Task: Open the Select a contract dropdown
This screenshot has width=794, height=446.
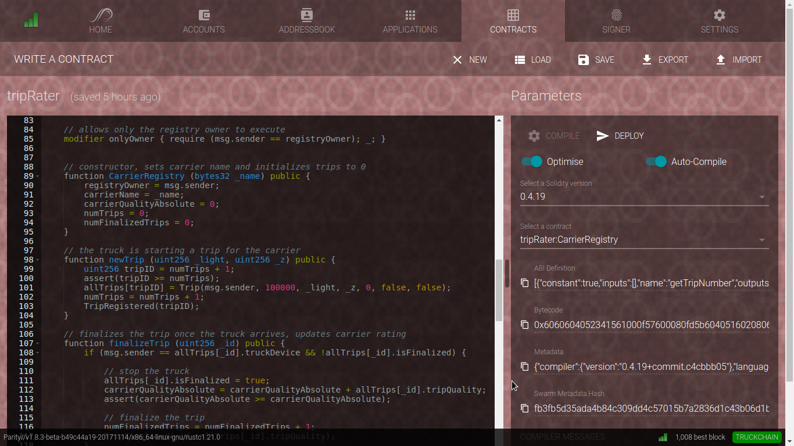Action: [645, 239]
